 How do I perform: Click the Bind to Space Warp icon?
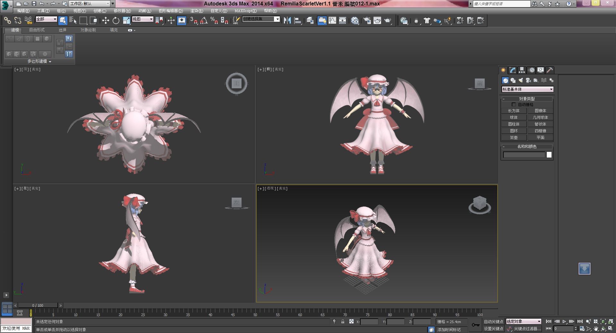pyautogui.click(x=28, y=20)
